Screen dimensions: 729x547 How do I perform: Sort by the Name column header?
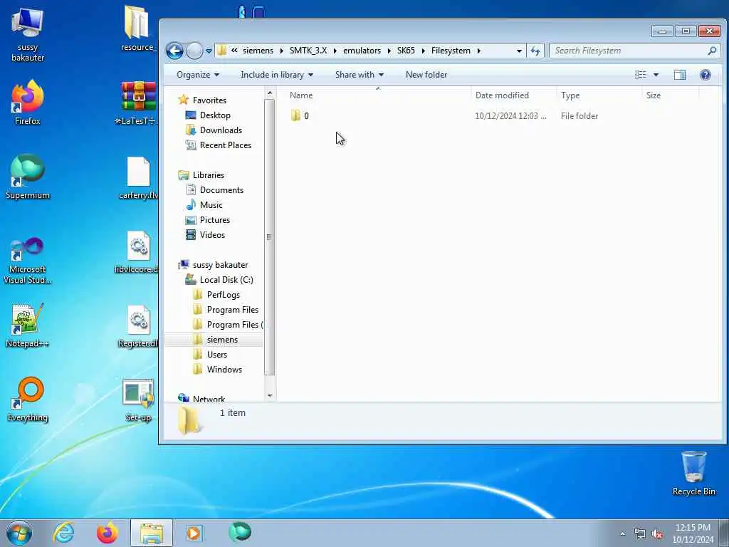click(x=378, y=95)
